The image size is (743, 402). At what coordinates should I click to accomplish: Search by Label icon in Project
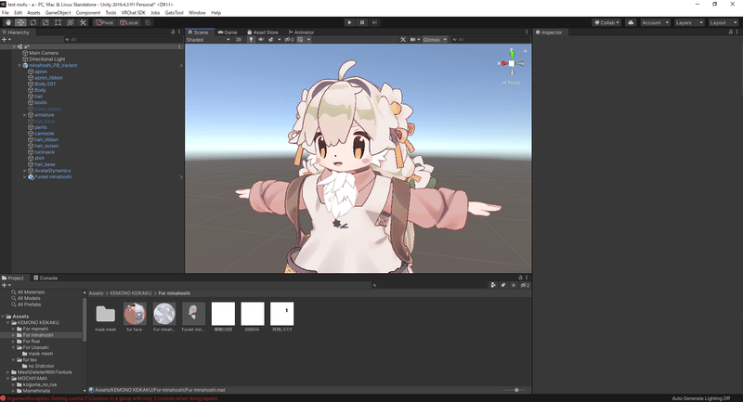[x=503, y=285]
